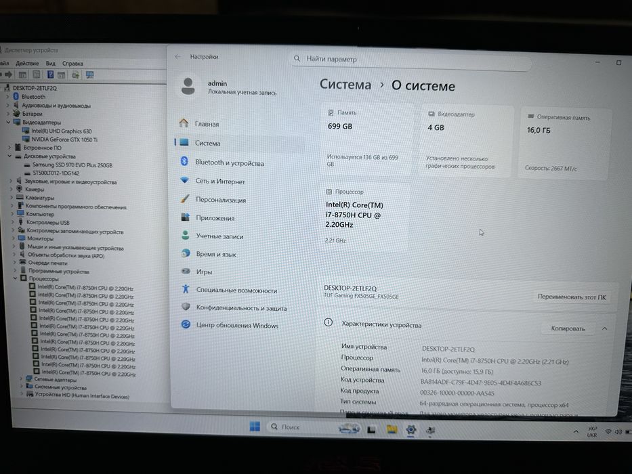Click the Копировать button
Viewport: 632px width, 474px height.
point(568,328)
